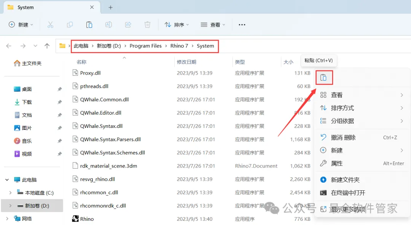
Task: Click the Delete trash icon in toolbar
Action: [x=147, y=25]
